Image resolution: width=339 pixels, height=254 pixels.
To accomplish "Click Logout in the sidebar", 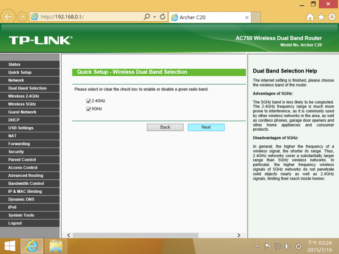I will coord(30,223).
